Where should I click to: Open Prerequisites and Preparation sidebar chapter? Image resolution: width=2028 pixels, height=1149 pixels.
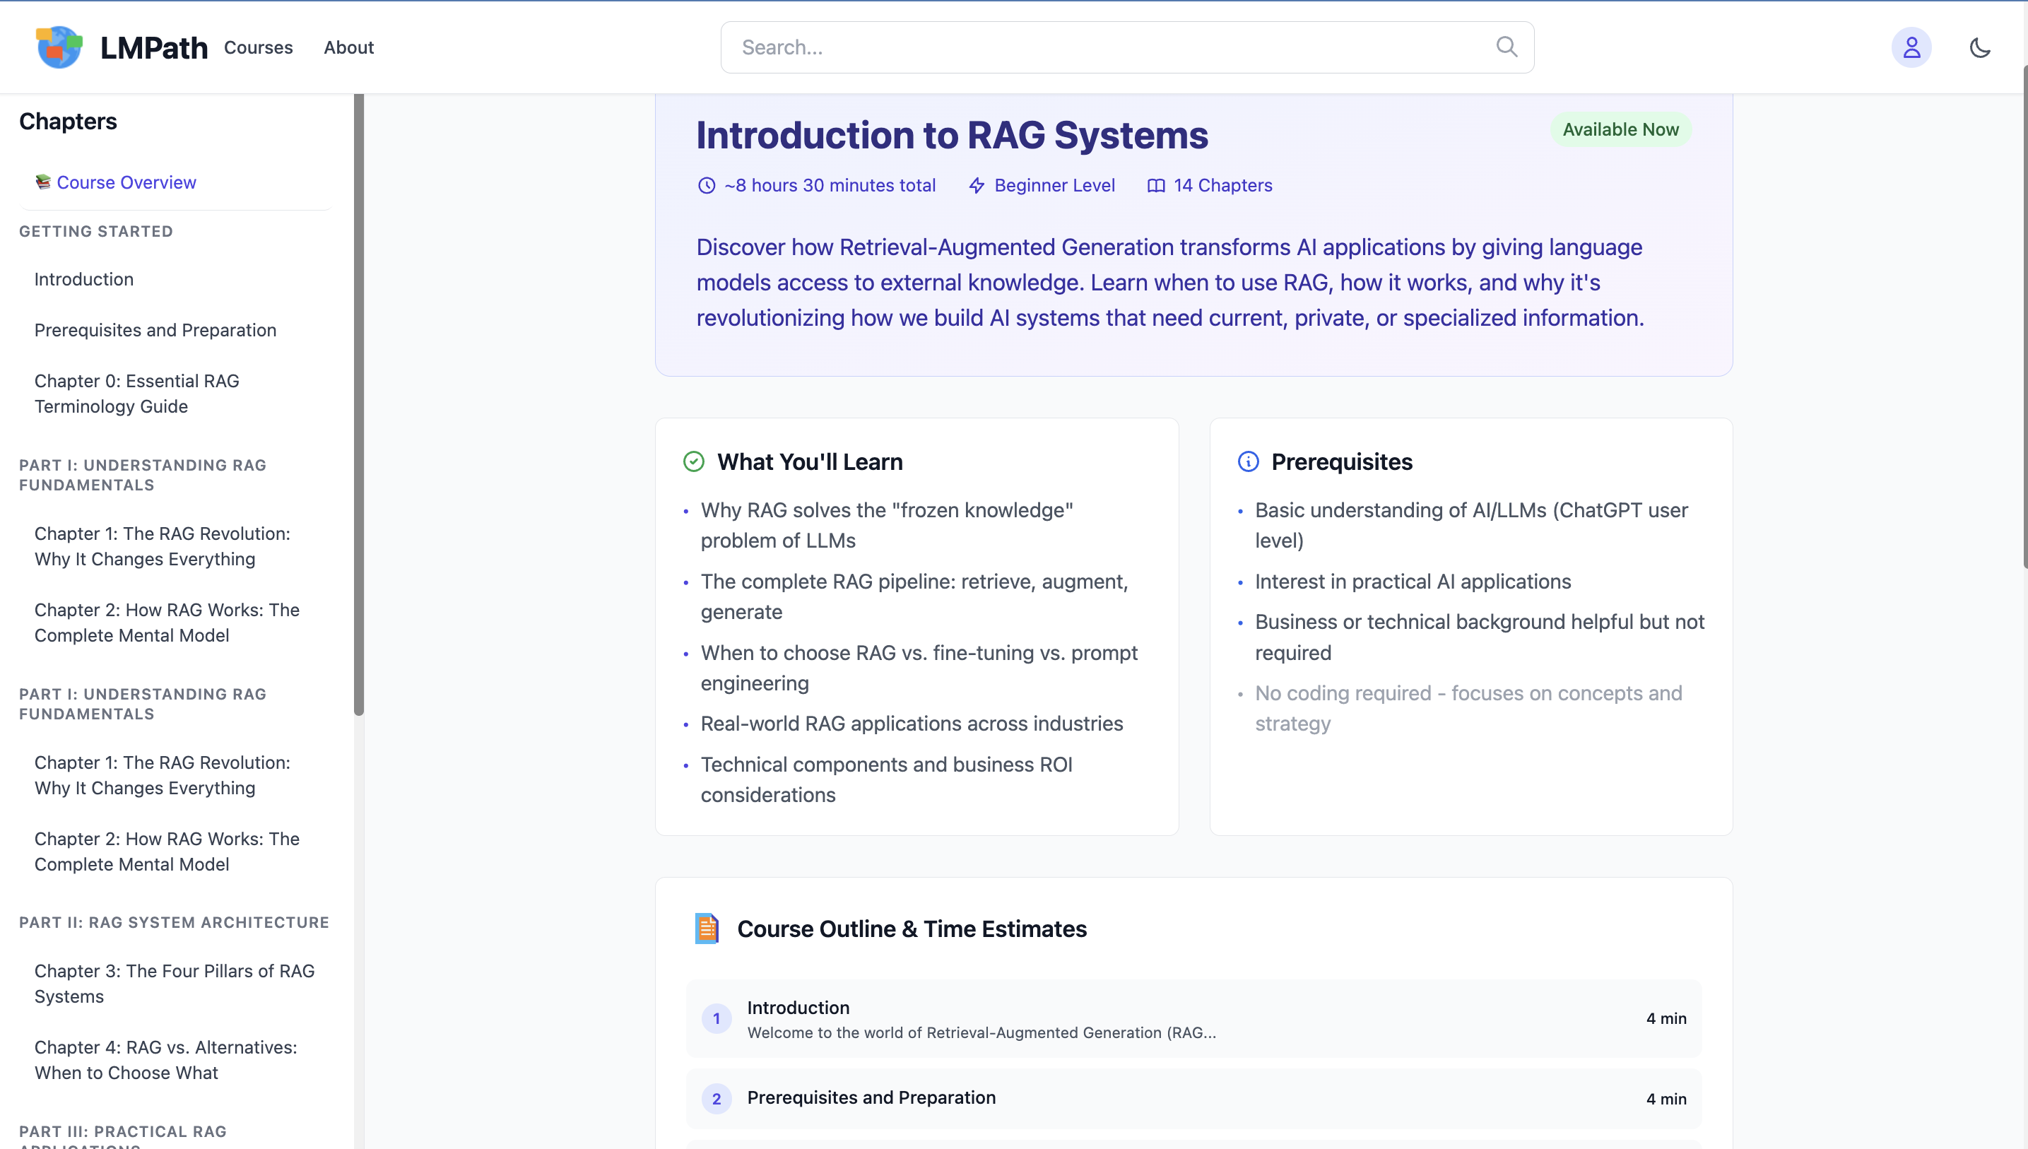click(155, 330)
